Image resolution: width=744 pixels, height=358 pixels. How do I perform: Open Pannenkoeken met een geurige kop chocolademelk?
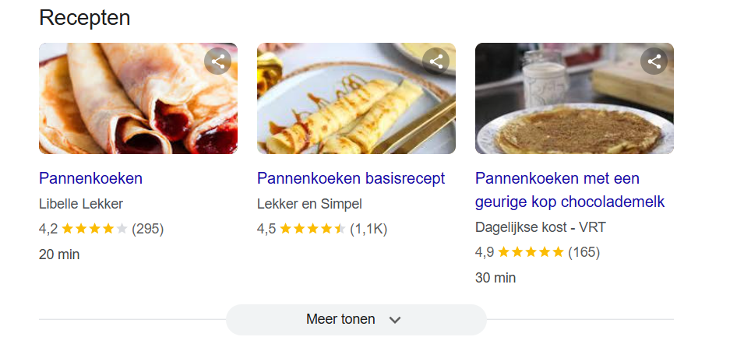coord(569,191)
